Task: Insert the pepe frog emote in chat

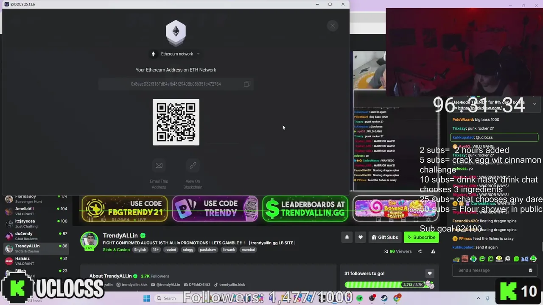Action: (x=456, y=259)
